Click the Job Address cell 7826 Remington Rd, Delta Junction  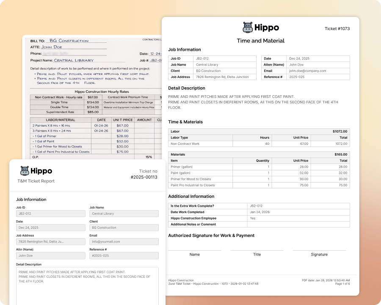(225, 77)
